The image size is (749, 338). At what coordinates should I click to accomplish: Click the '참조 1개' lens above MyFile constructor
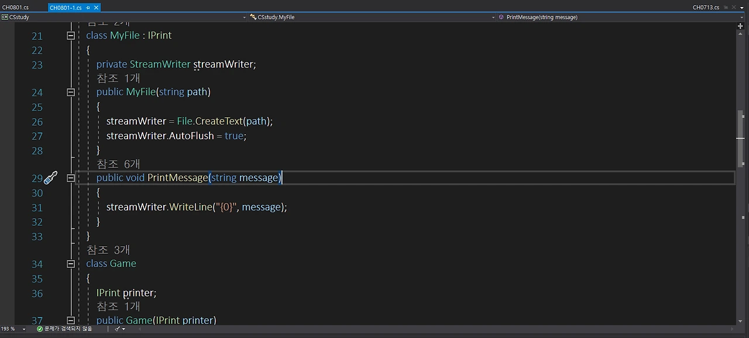(118, 78)
